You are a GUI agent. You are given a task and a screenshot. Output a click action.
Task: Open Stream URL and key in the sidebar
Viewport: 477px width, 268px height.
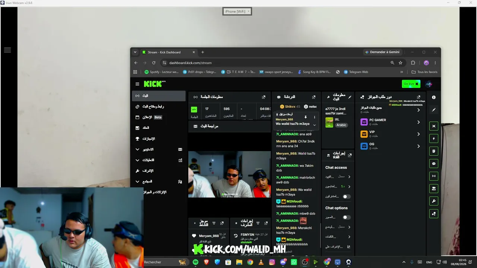(x=158, y=106)
